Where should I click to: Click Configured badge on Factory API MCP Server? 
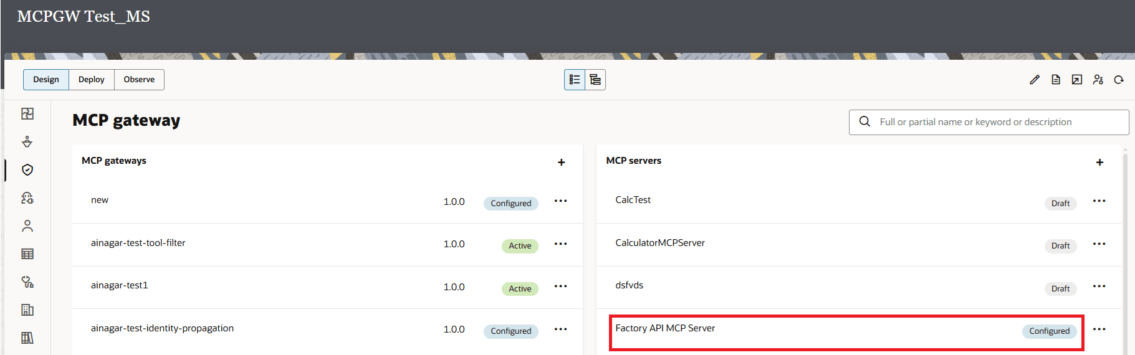coord(1049,331)
